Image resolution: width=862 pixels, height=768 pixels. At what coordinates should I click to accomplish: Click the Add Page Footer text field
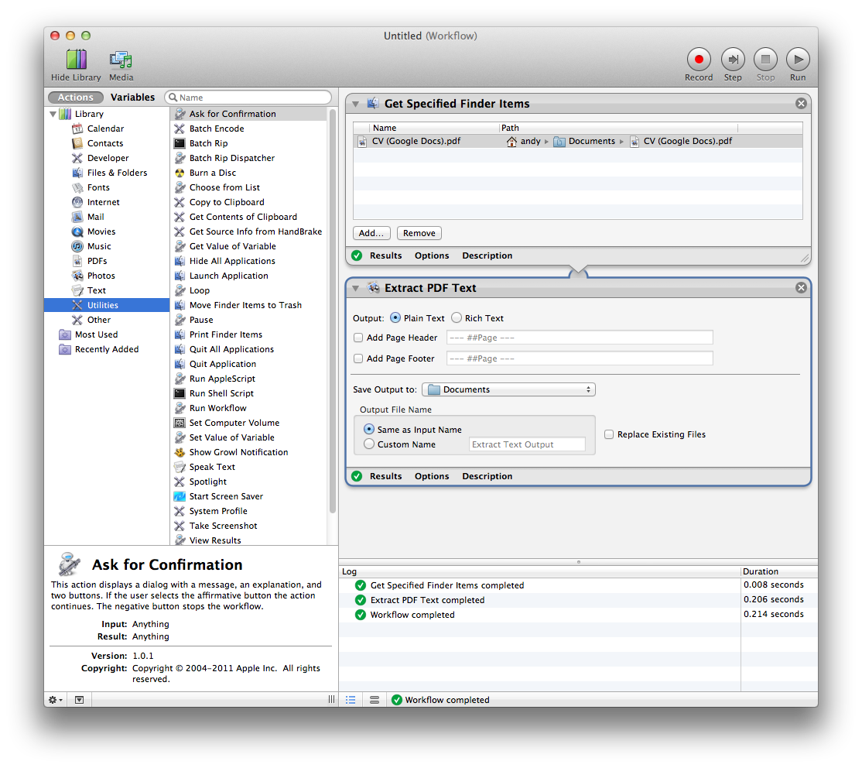(x=580, y=358)
